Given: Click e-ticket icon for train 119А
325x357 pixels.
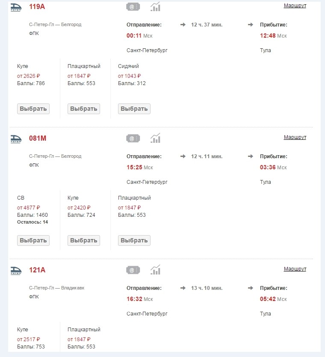Looking at the screenshot, I should click(133, 7).
